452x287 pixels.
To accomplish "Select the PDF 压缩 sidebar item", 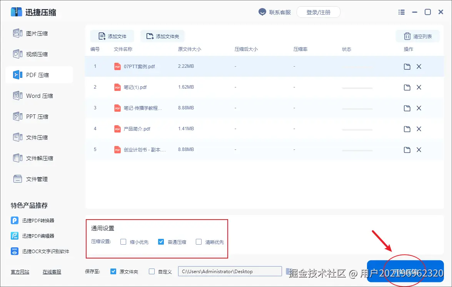I will pos(39,75).
